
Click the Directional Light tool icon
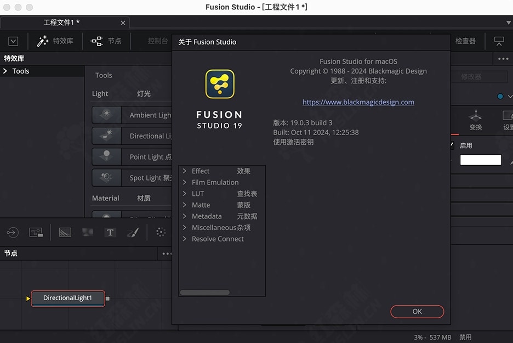tap(107, 136)
